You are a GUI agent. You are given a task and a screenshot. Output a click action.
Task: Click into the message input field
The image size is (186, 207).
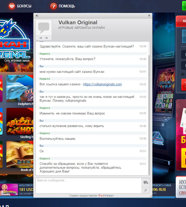coord(89,186)
